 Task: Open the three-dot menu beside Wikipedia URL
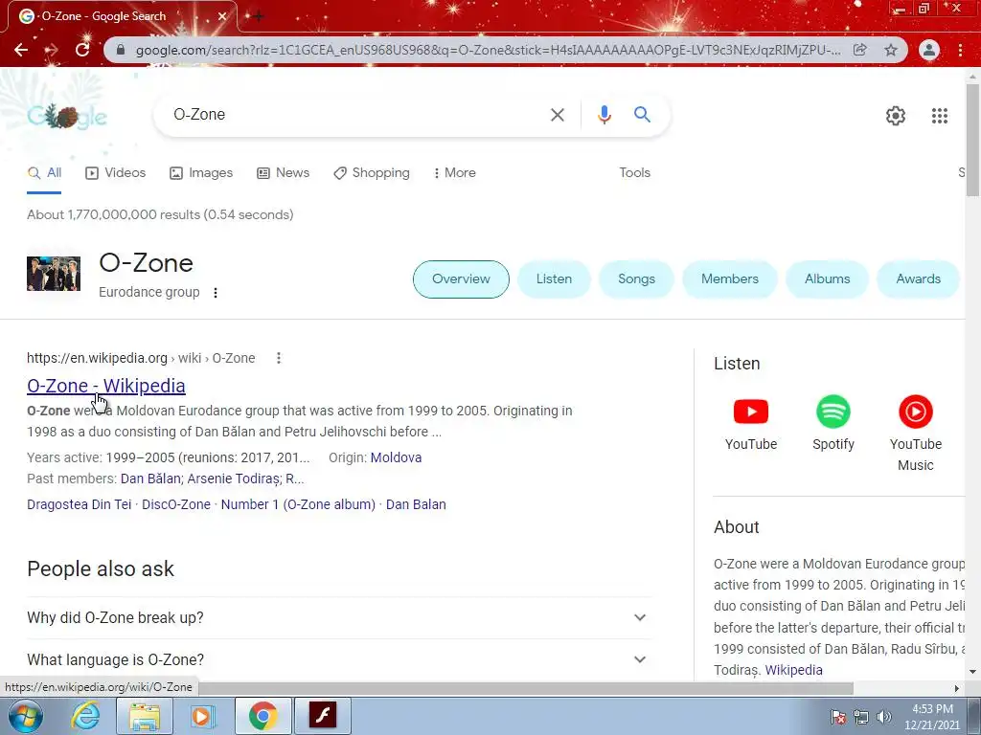[279, 358]
